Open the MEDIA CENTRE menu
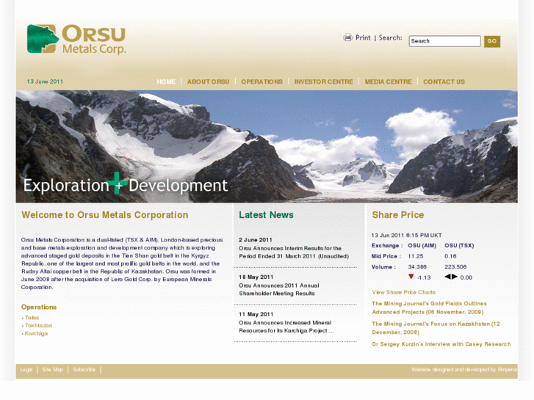Viewport: 534px width, 400px height. click(389, 81)
